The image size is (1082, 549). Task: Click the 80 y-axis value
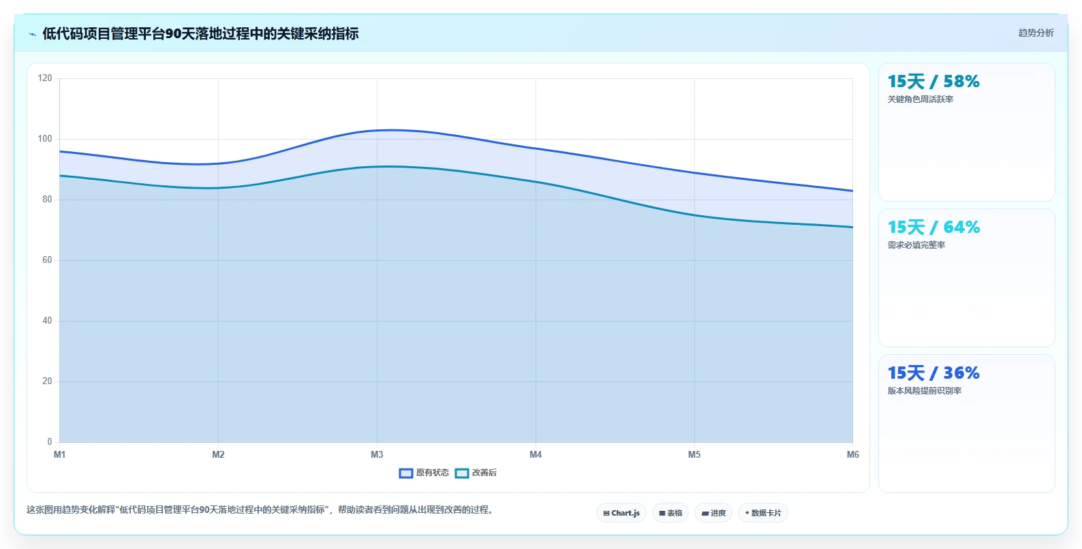(47, 200)
